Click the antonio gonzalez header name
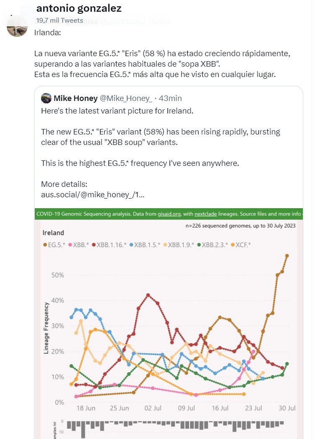 (79, 8)
